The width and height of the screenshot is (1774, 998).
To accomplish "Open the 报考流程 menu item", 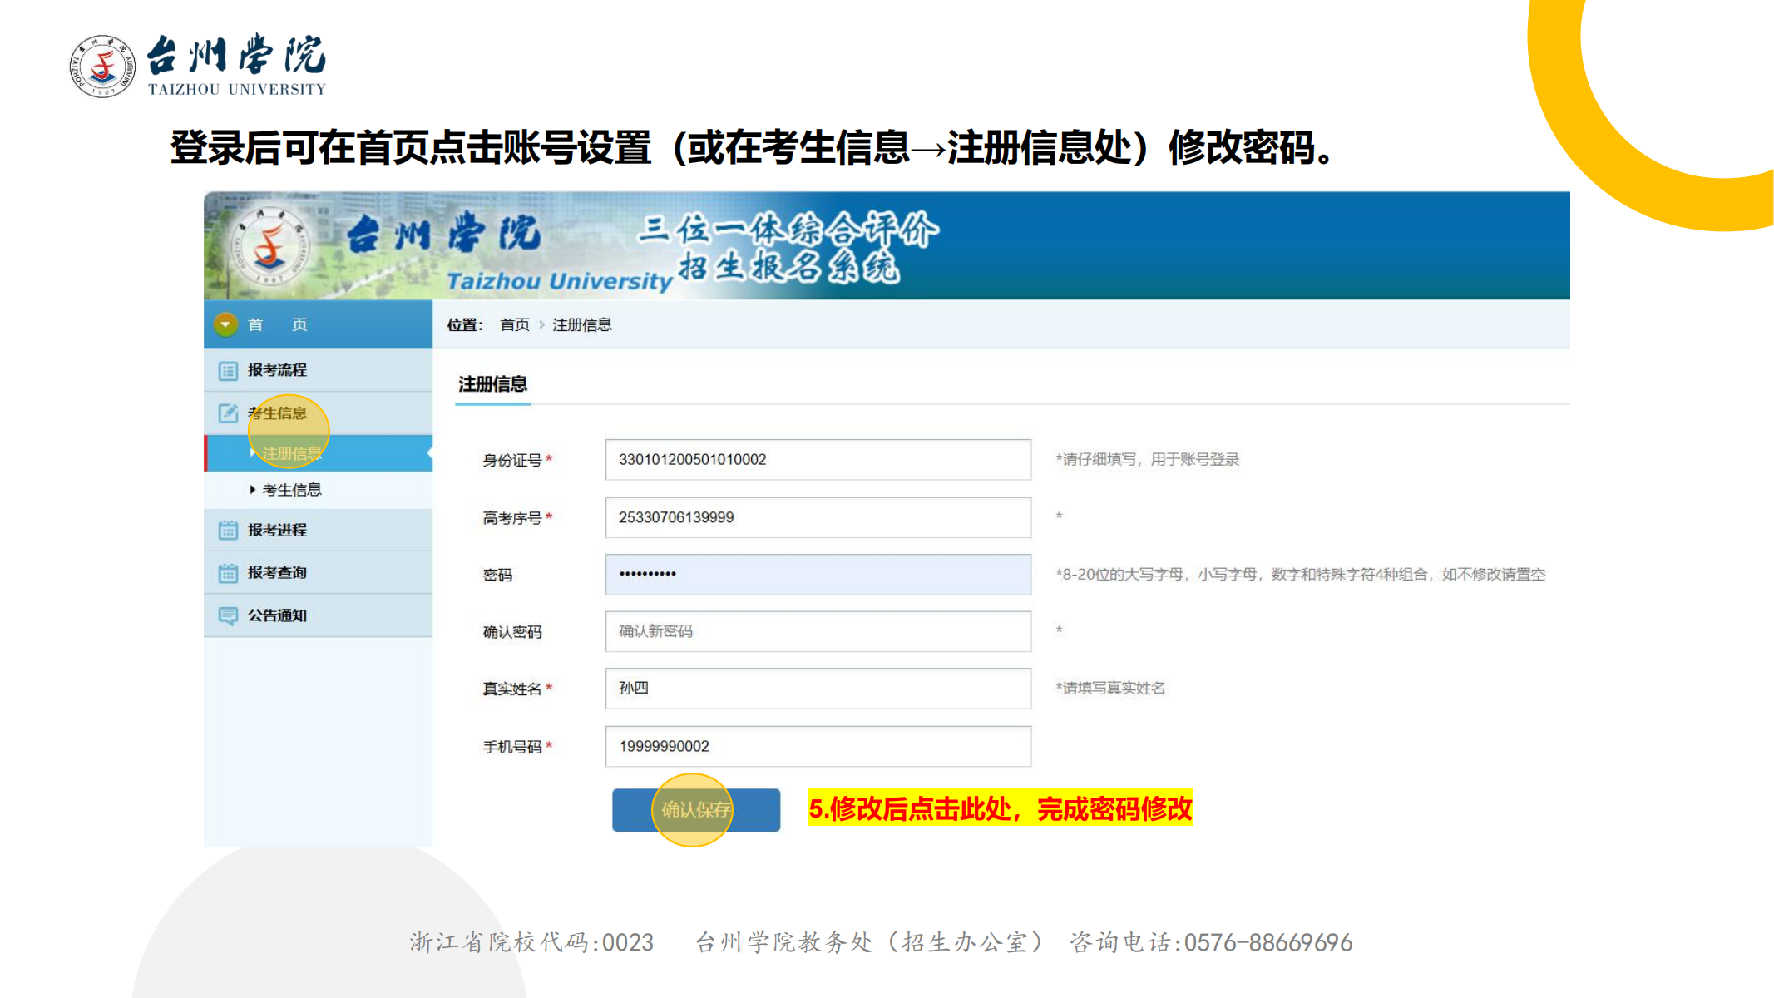I will point(319,370).
